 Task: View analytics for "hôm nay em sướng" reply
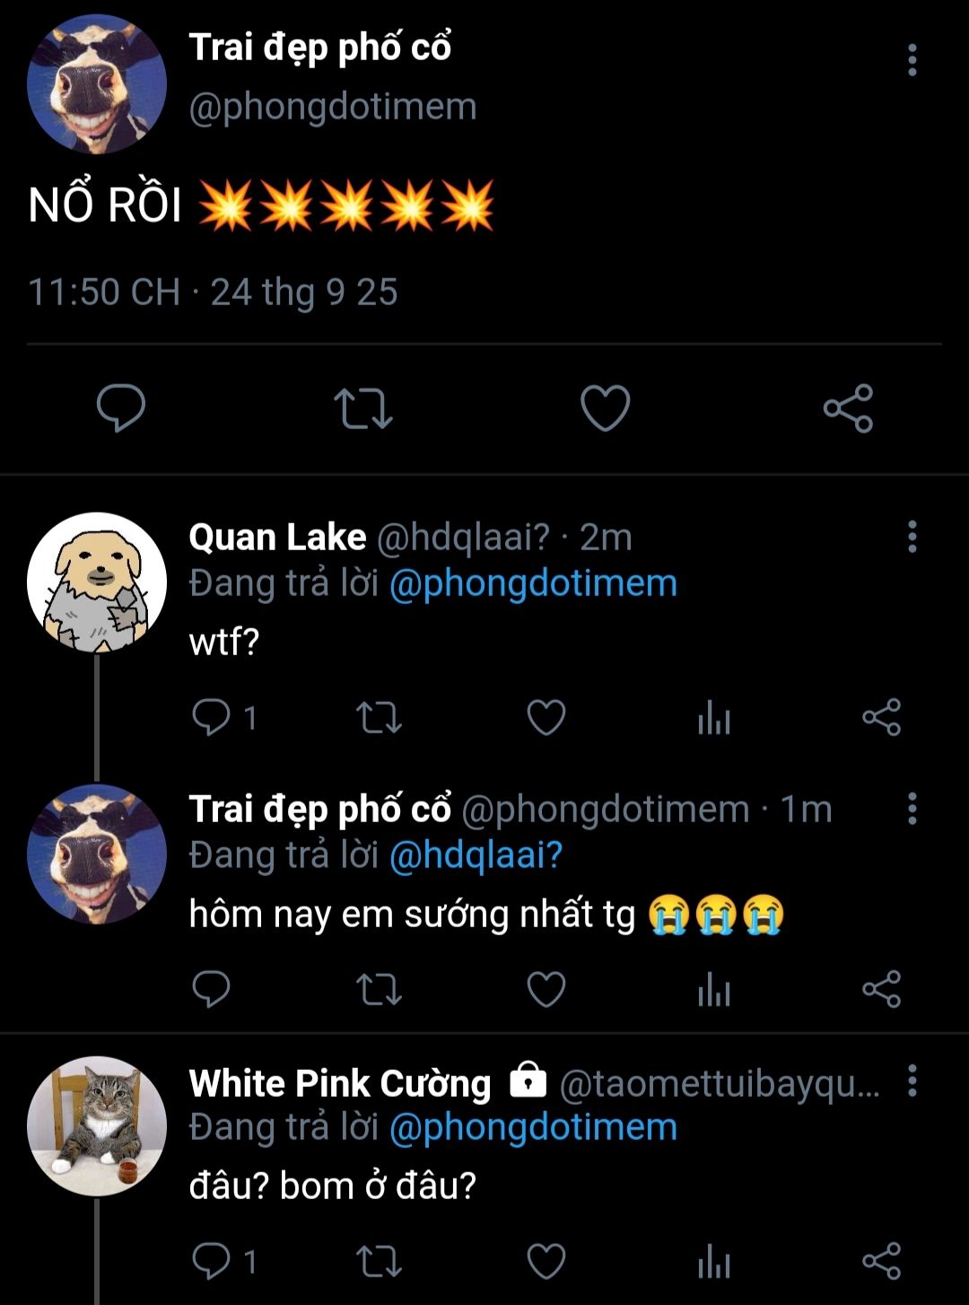[x=714, y=989]
